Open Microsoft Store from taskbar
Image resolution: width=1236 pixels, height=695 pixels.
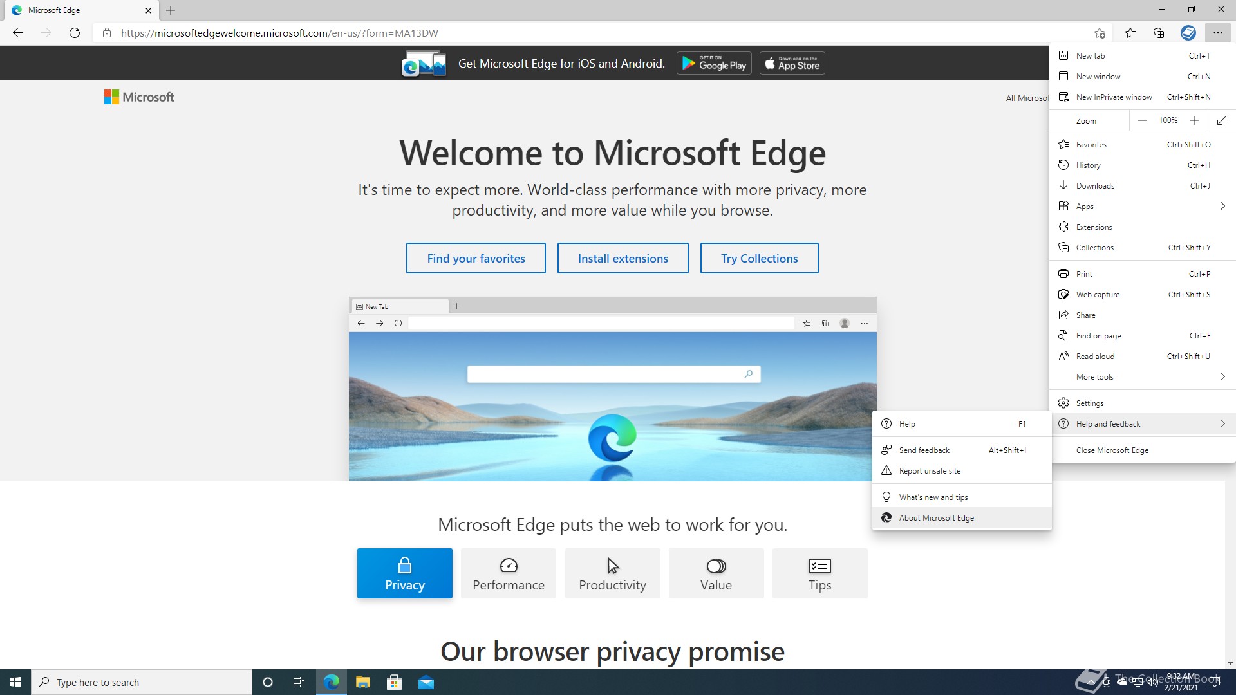(395, 682)
